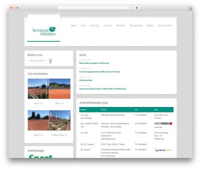Click the reader button beside address bar
201x170 pixels.
point(137,8)
